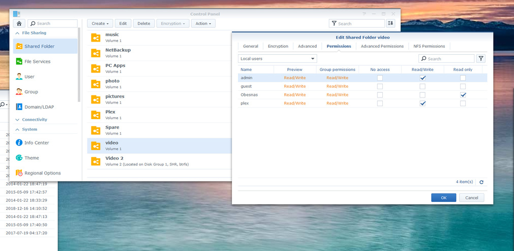Viewport: 514px width, 251px height.
Task: Select the Spare shared folder icon
Action: coord(96,130)
